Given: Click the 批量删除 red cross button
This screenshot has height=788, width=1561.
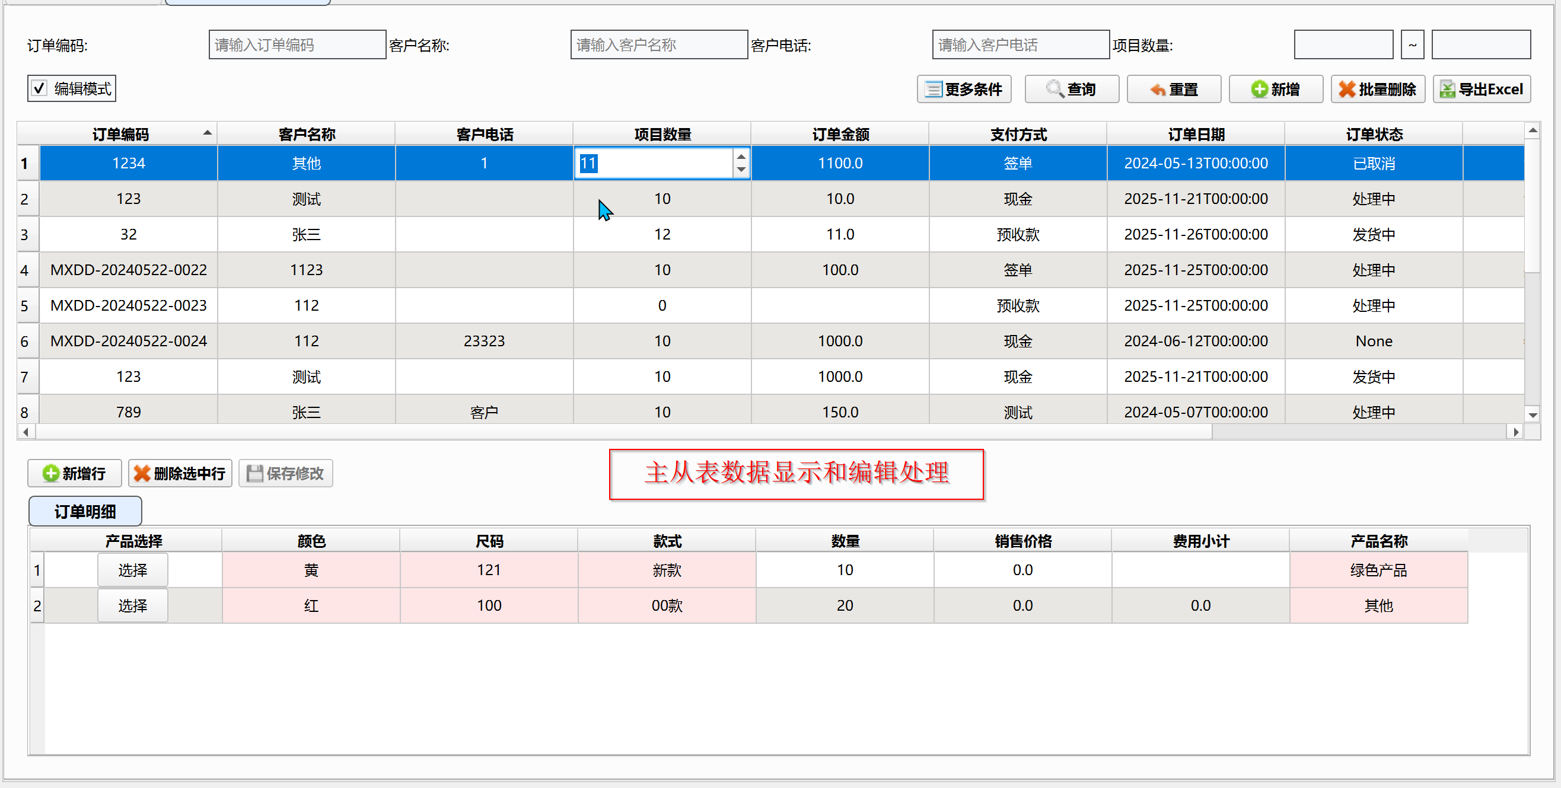Looking at the screenshot, I should tap(1377, 89).
